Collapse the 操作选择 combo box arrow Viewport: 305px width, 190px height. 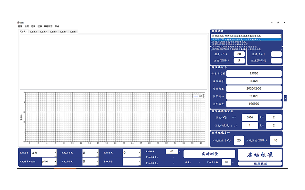click(x=280, y=36)
